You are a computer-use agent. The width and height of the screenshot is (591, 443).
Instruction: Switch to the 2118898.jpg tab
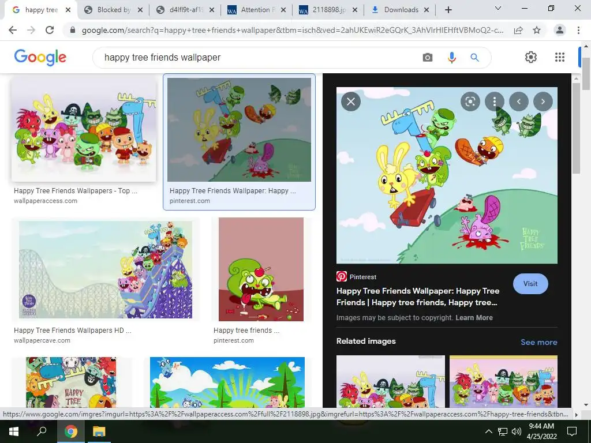point(328,10)
